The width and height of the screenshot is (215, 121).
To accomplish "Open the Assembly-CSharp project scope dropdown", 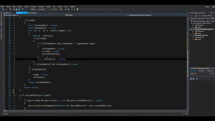I will [34, 15].
